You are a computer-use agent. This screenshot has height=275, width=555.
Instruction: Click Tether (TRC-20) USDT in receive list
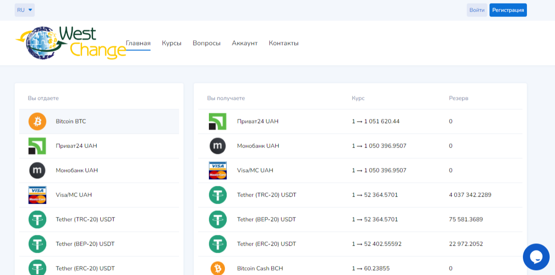tap(266, 195)
